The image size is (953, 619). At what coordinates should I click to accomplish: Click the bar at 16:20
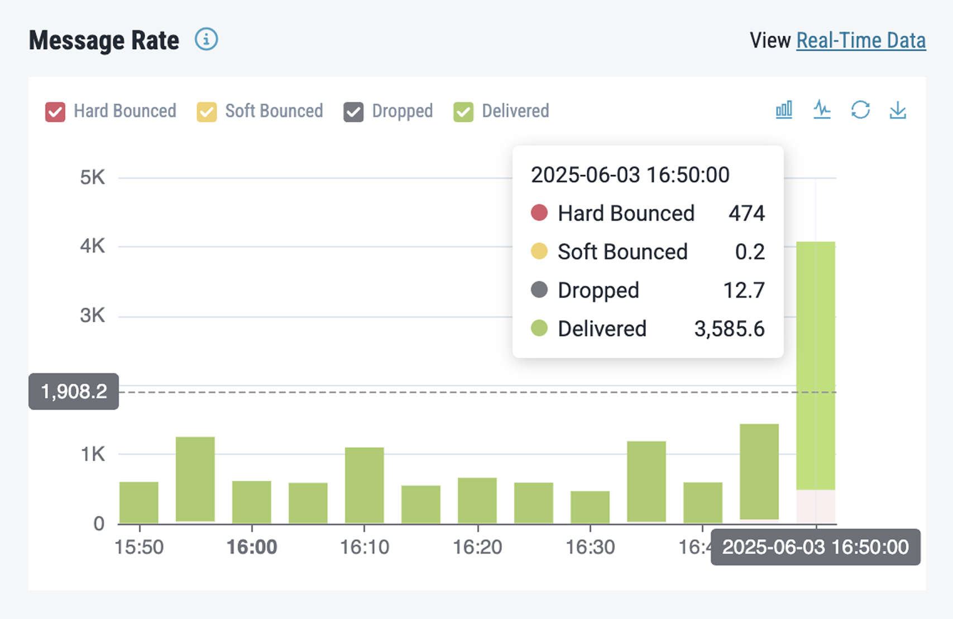tap(477, 500)
